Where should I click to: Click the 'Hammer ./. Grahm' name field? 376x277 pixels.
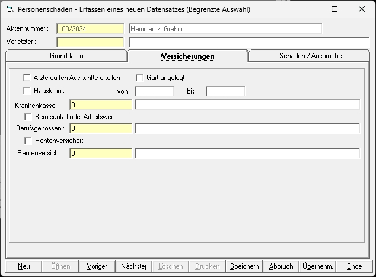click(x=225, y=29)
